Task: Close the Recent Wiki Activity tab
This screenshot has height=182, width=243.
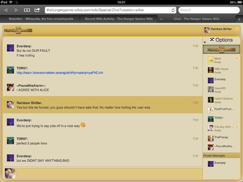Action: (161, 19)
